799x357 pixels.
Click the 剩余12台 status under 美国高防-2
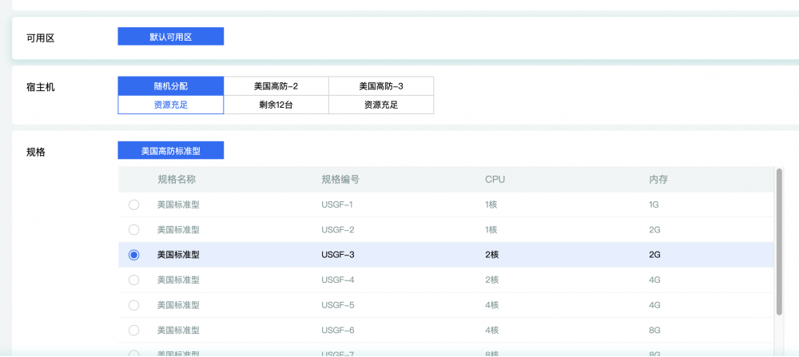pos(276,105)
